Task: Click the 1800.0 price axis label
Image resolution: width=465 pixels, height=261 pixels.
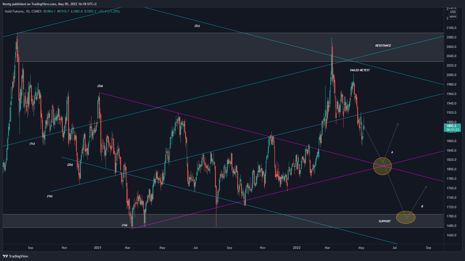Action: pos(451,169)
